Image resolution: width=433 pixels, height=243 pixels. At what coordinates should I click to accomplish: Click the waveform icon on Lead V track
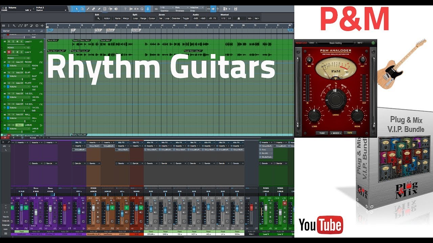(41, 42)
